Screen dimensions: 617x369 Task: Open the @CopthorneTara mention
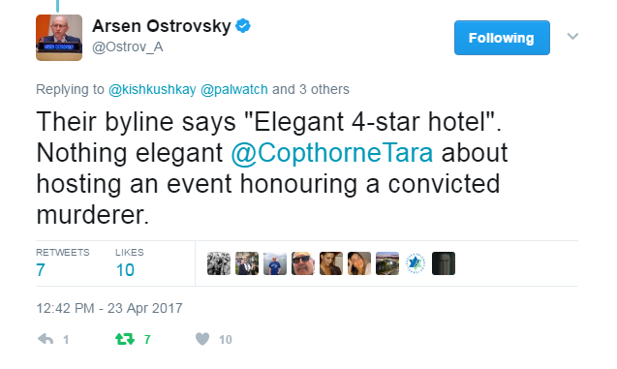[331, 153]
